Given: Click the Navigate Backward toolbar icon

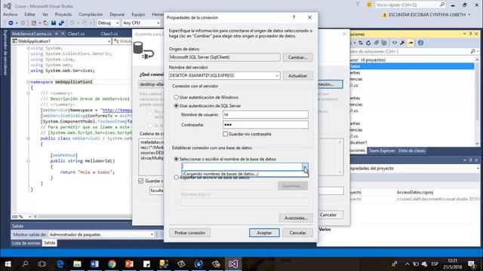Looking at the screenshot, I should [11, 23].
